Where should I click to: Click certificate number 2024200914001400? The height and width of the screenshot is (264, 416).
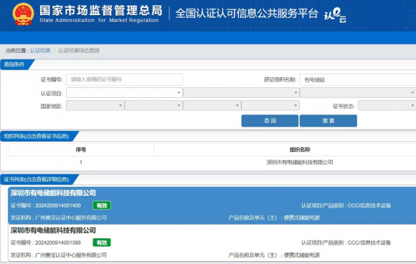[x=58, y=205]
